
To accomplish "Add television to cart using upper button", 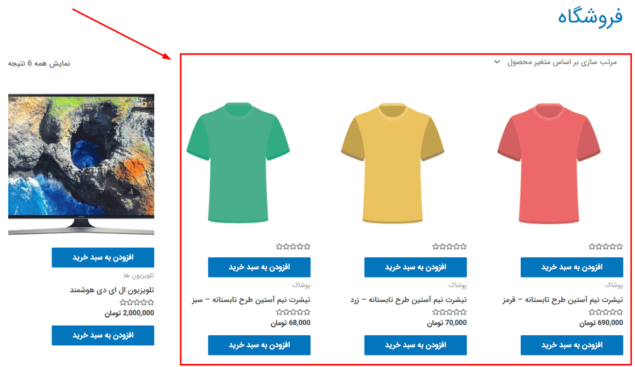I will [103, 258].
